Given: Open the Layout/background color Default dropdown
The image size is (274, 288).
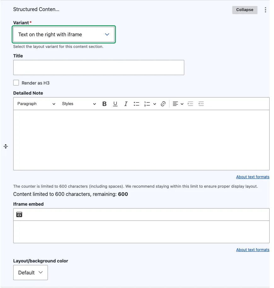Looking at the screenshot, I should (31, 273).
